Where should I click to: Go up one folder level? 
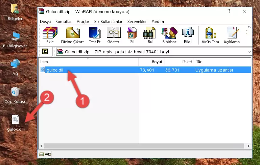[45, 52]
